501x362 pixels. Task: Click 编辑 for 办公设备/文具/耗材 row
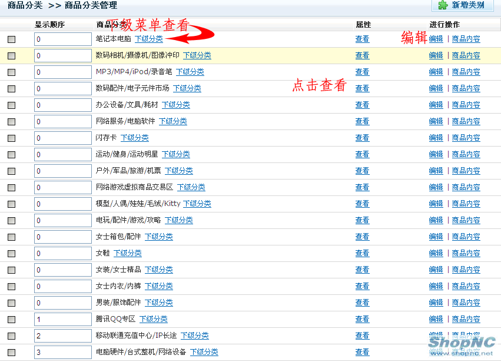click(x=436, y=105)
